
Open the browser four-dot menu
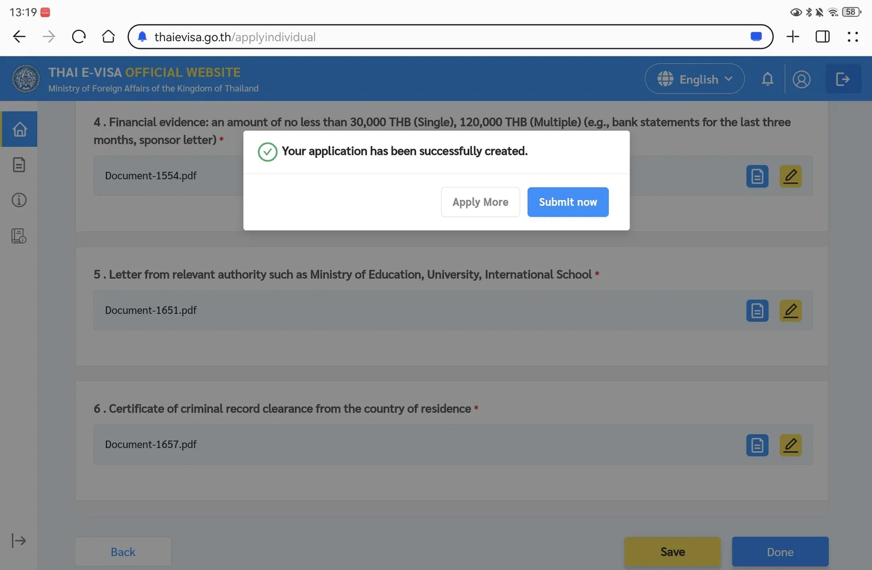coord(853,37)
